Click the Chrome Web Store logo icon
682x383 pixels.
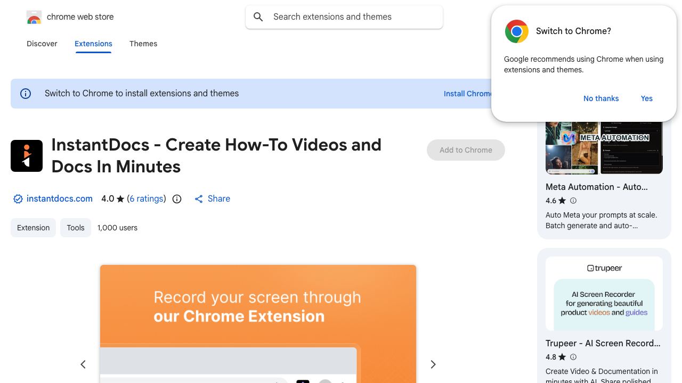[x=34, y=17]
